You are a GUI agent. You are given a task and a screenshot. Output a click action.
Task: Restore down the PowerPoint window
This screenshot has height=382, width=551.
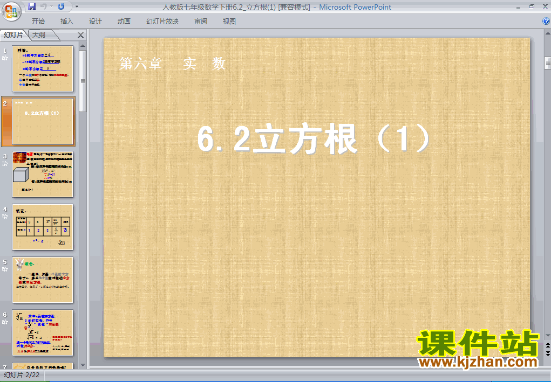point(532,6)
